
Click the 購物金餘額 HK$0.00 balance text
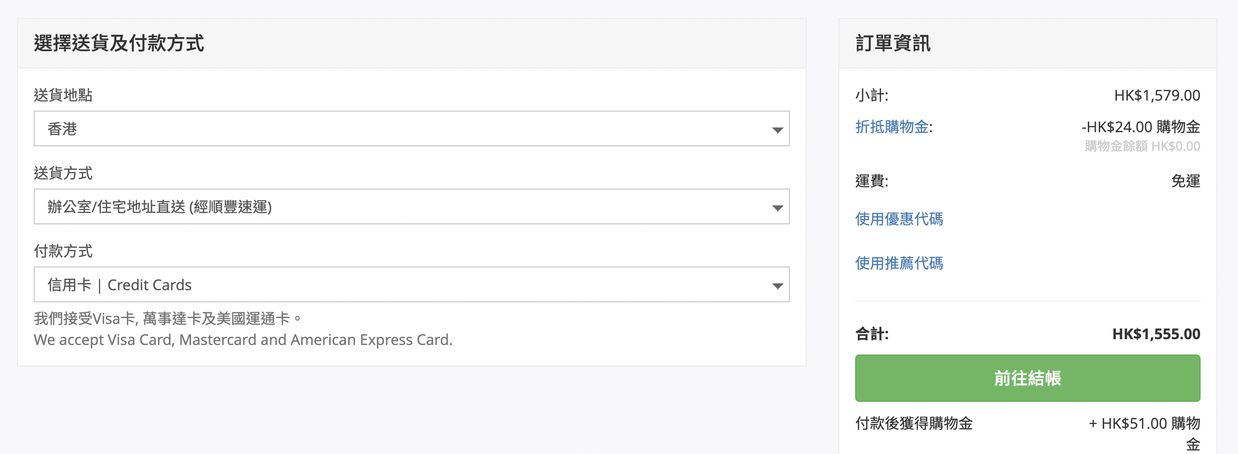coord(1142,146)
